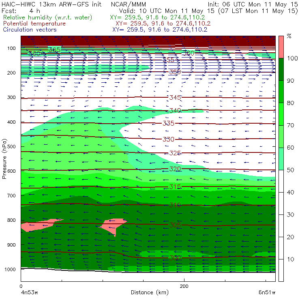Click the '355' potential temperature contour label
300x300 pixels.
click(169, 60)
